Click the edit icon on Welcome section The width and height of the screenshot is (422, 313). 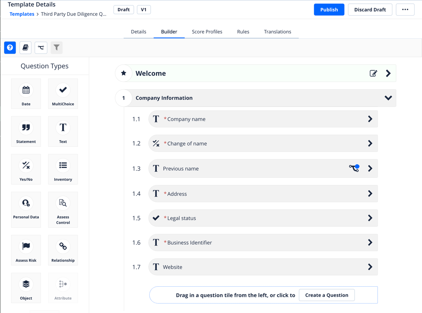pos(373,74)
